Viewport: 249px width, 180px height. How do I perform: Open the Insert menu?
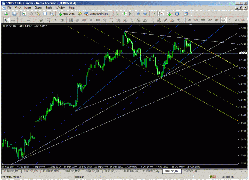[x=27, y=8]
